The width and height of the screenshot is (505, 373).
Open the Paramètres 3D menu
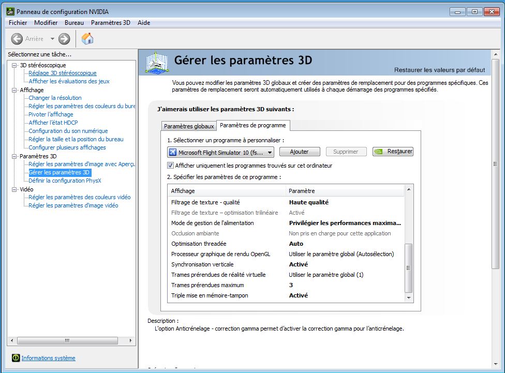(x=111, y=23)
